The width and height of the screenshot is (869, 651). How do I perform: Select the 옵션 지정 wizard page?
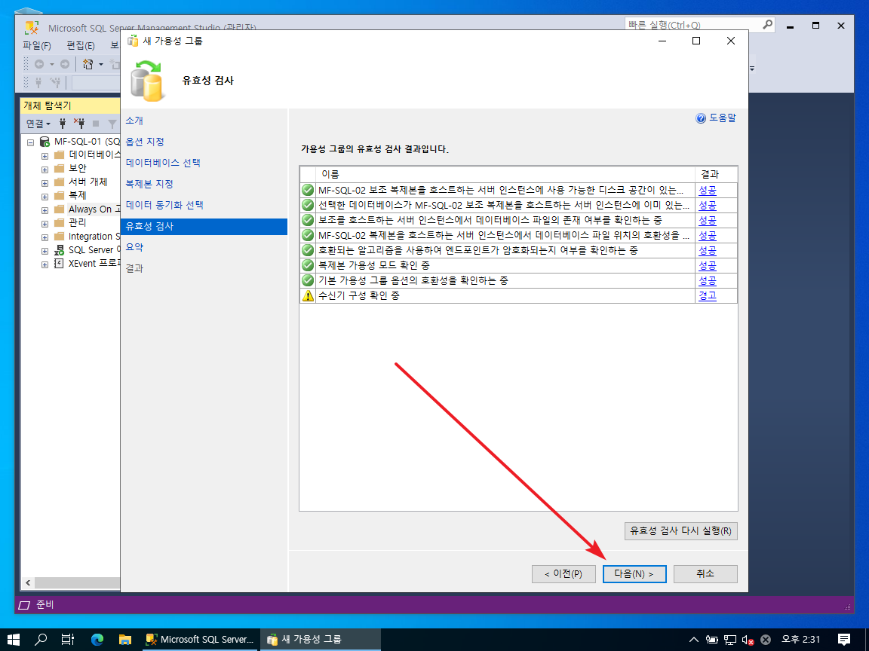(x=145, y=141)
